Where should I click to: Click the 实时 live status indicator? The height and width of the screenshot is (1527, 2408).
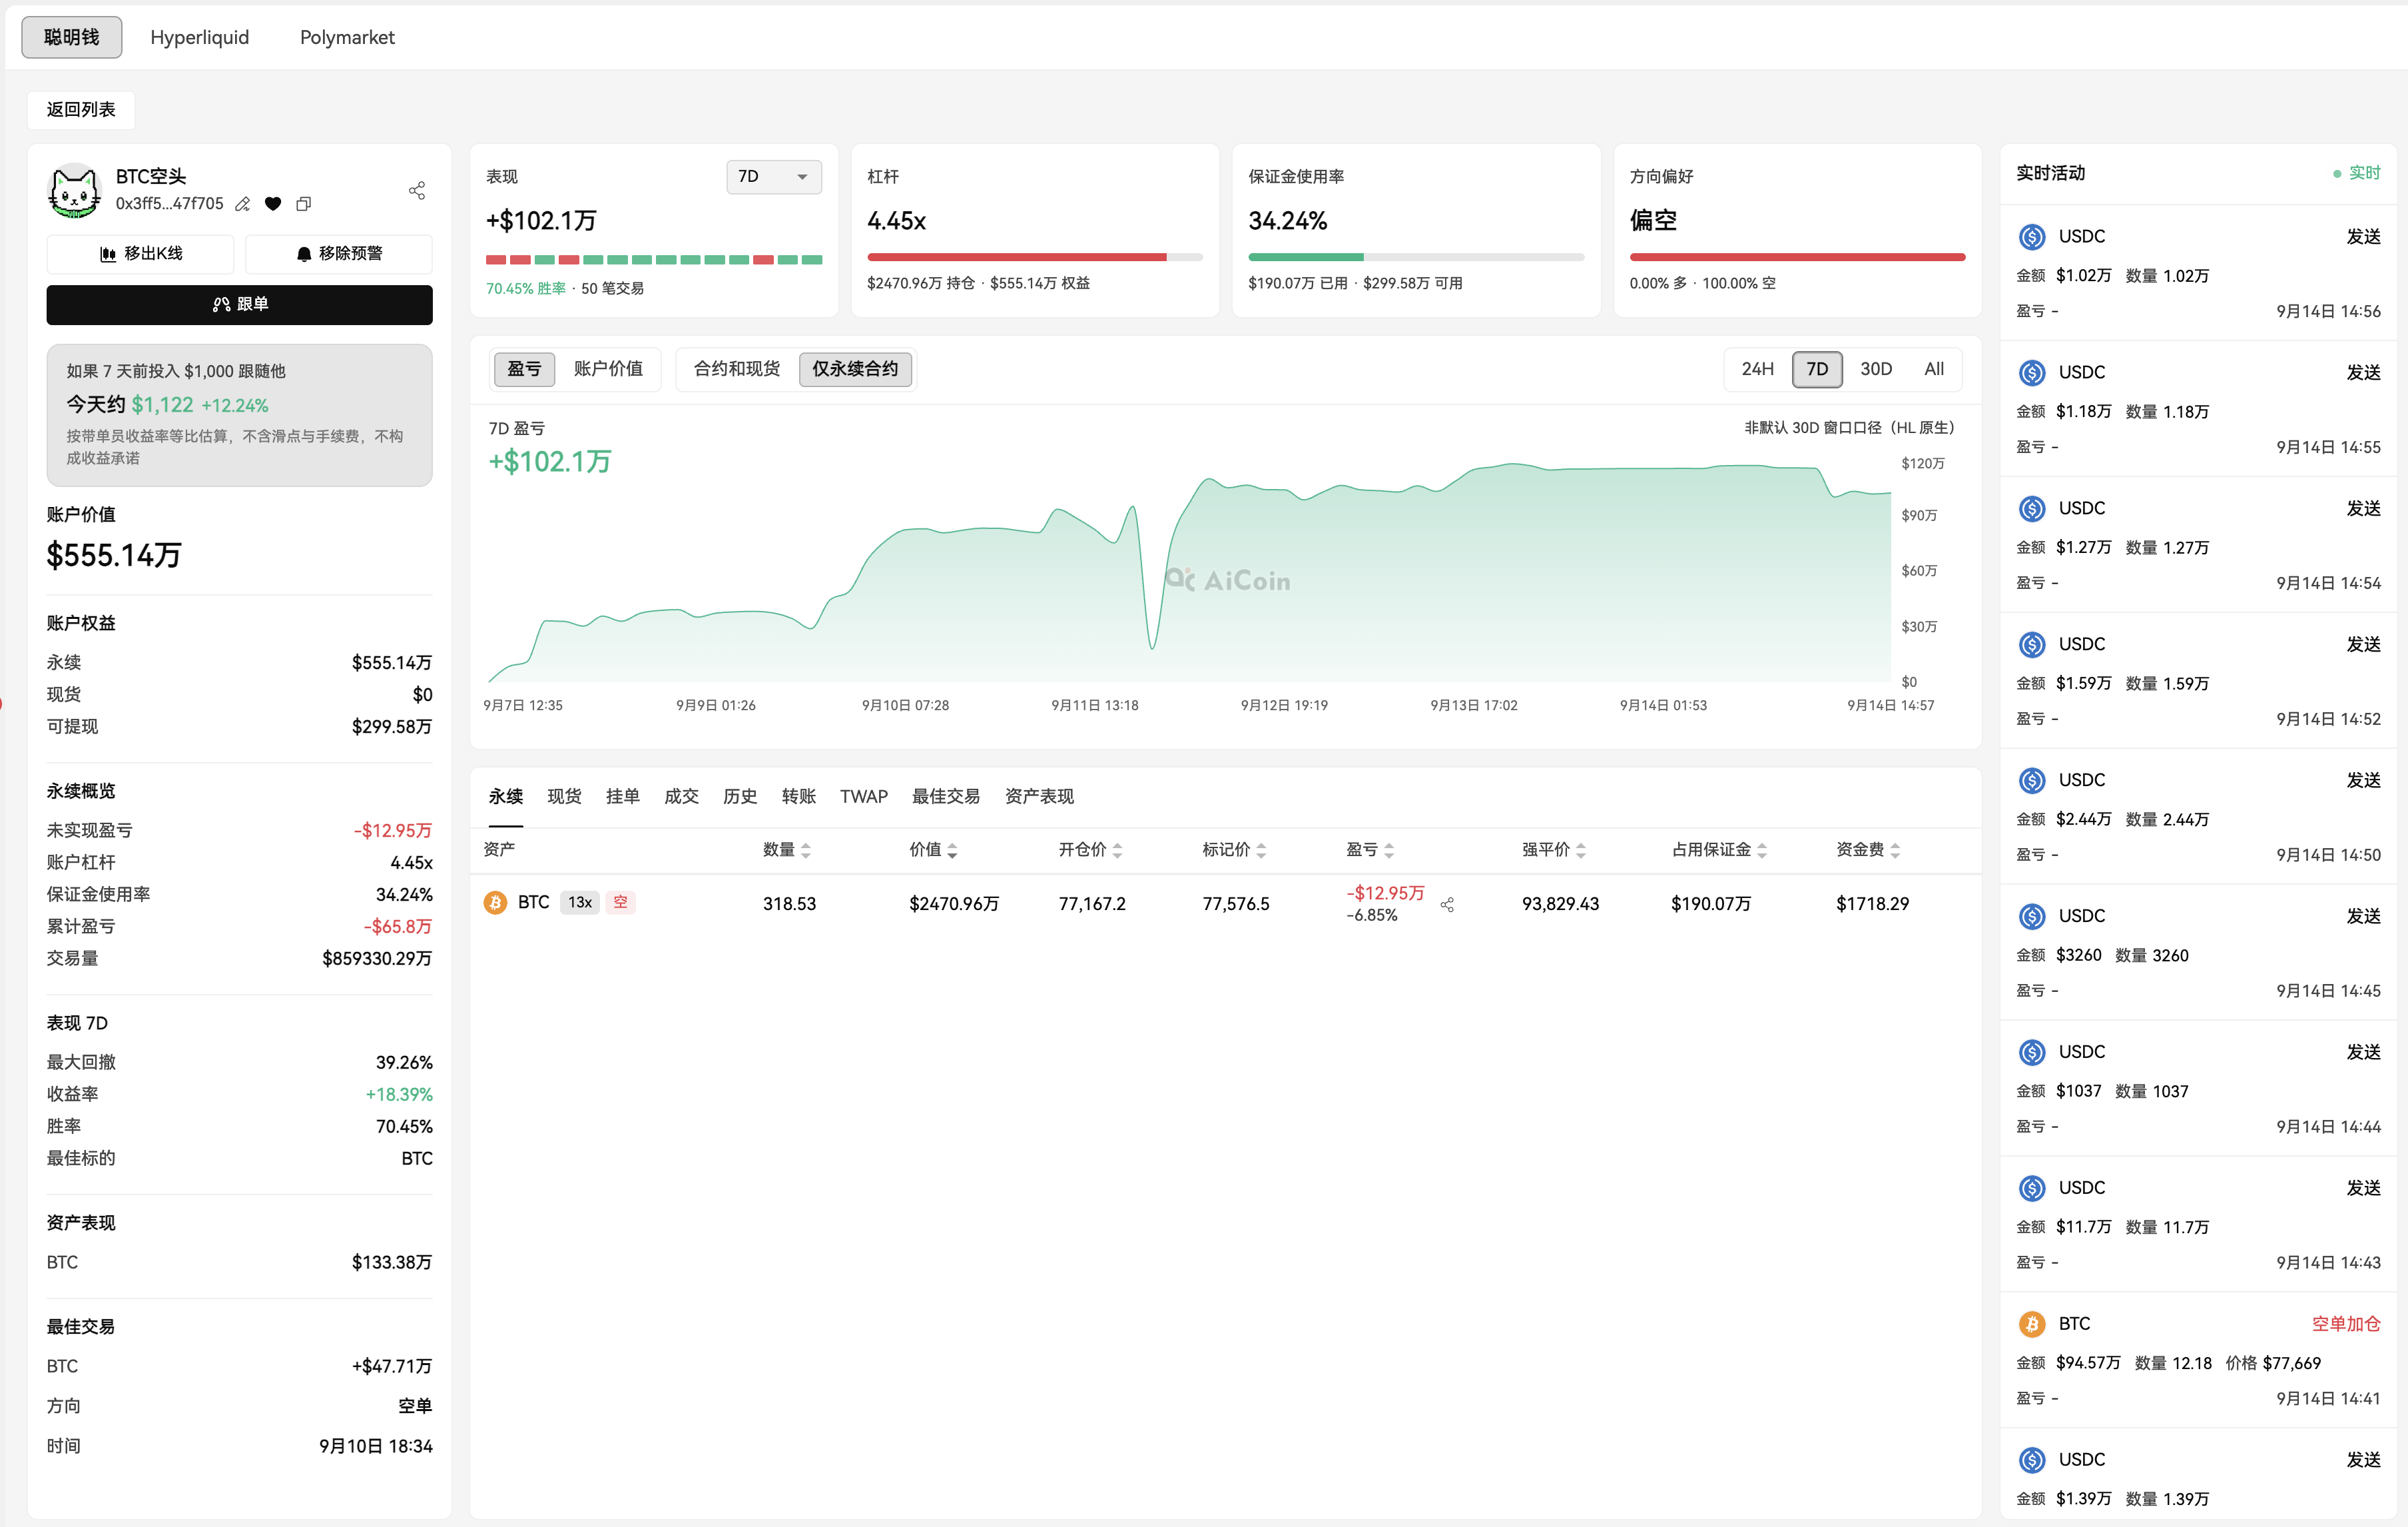[x=2357, y=173]
